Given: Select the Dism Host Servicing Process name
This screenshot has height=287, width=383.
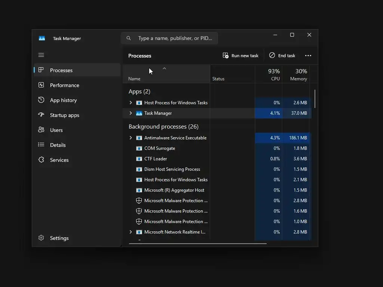Looking at the screenshot, I should 172,169.
